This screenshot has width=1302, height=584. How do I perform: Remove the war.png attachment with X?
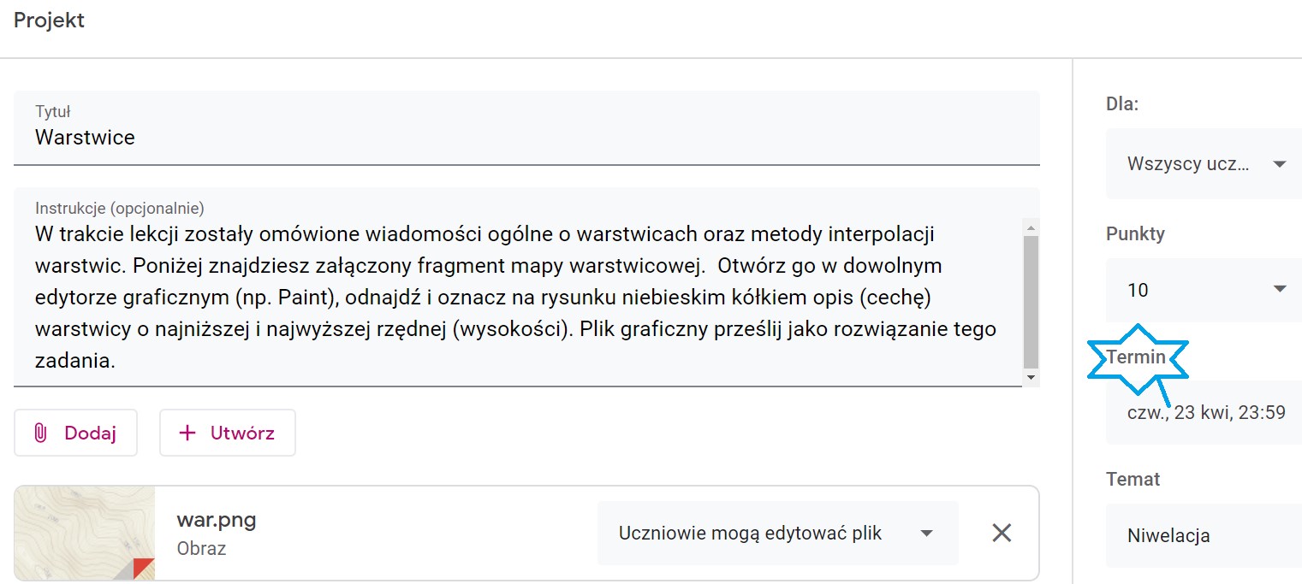pyautogui.click(x=1002, y=533)
